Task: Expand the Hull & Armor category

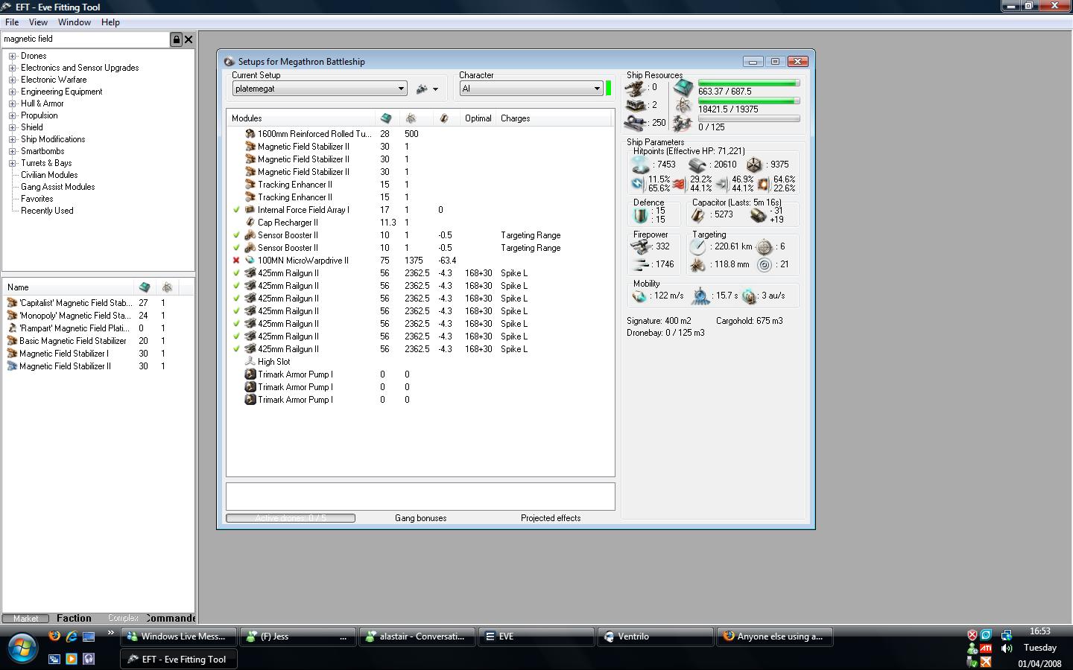Action: tap(13, 103)
